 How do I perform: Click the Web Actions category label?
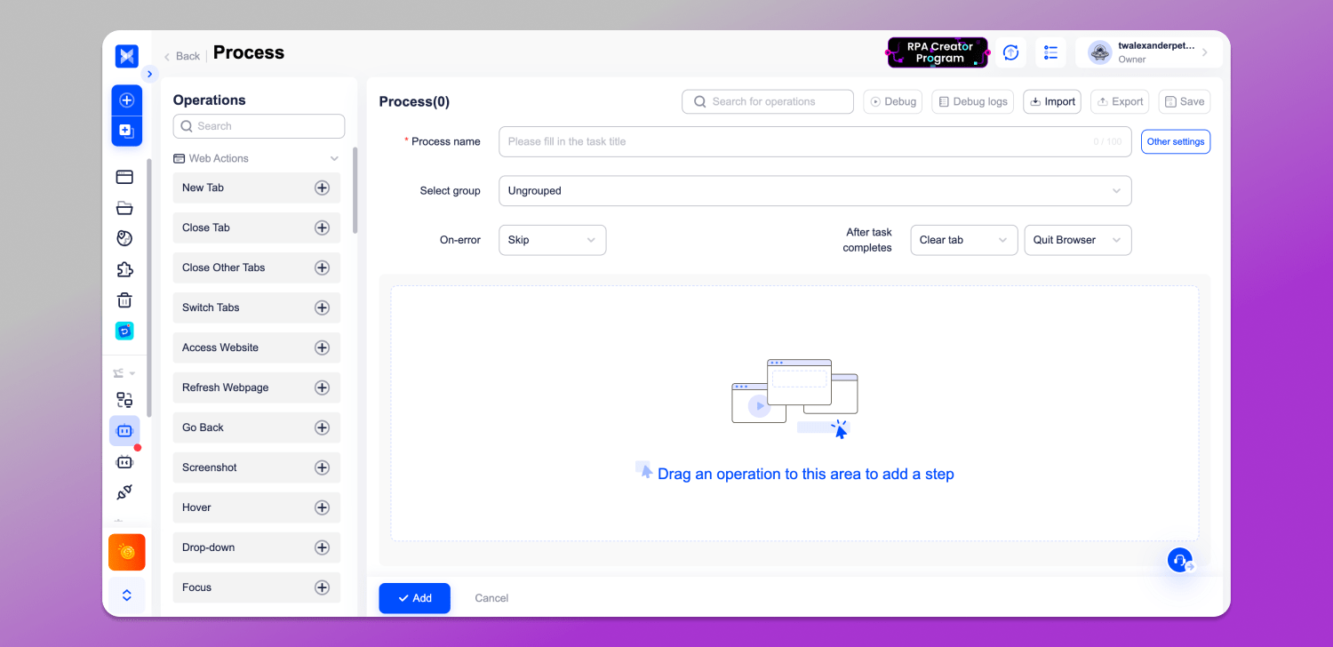[219, 158]
